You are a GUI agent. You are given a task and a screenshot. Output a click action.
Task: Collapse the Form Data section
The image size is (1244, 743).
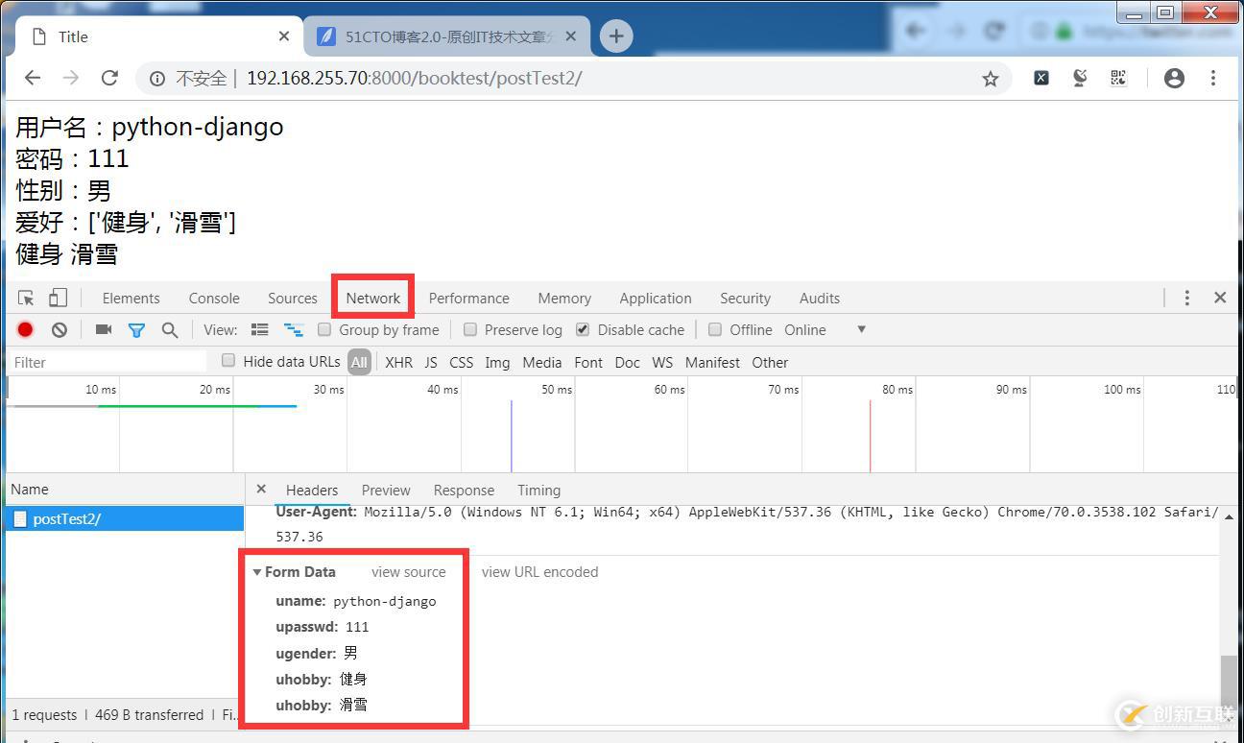click(257, 572)
